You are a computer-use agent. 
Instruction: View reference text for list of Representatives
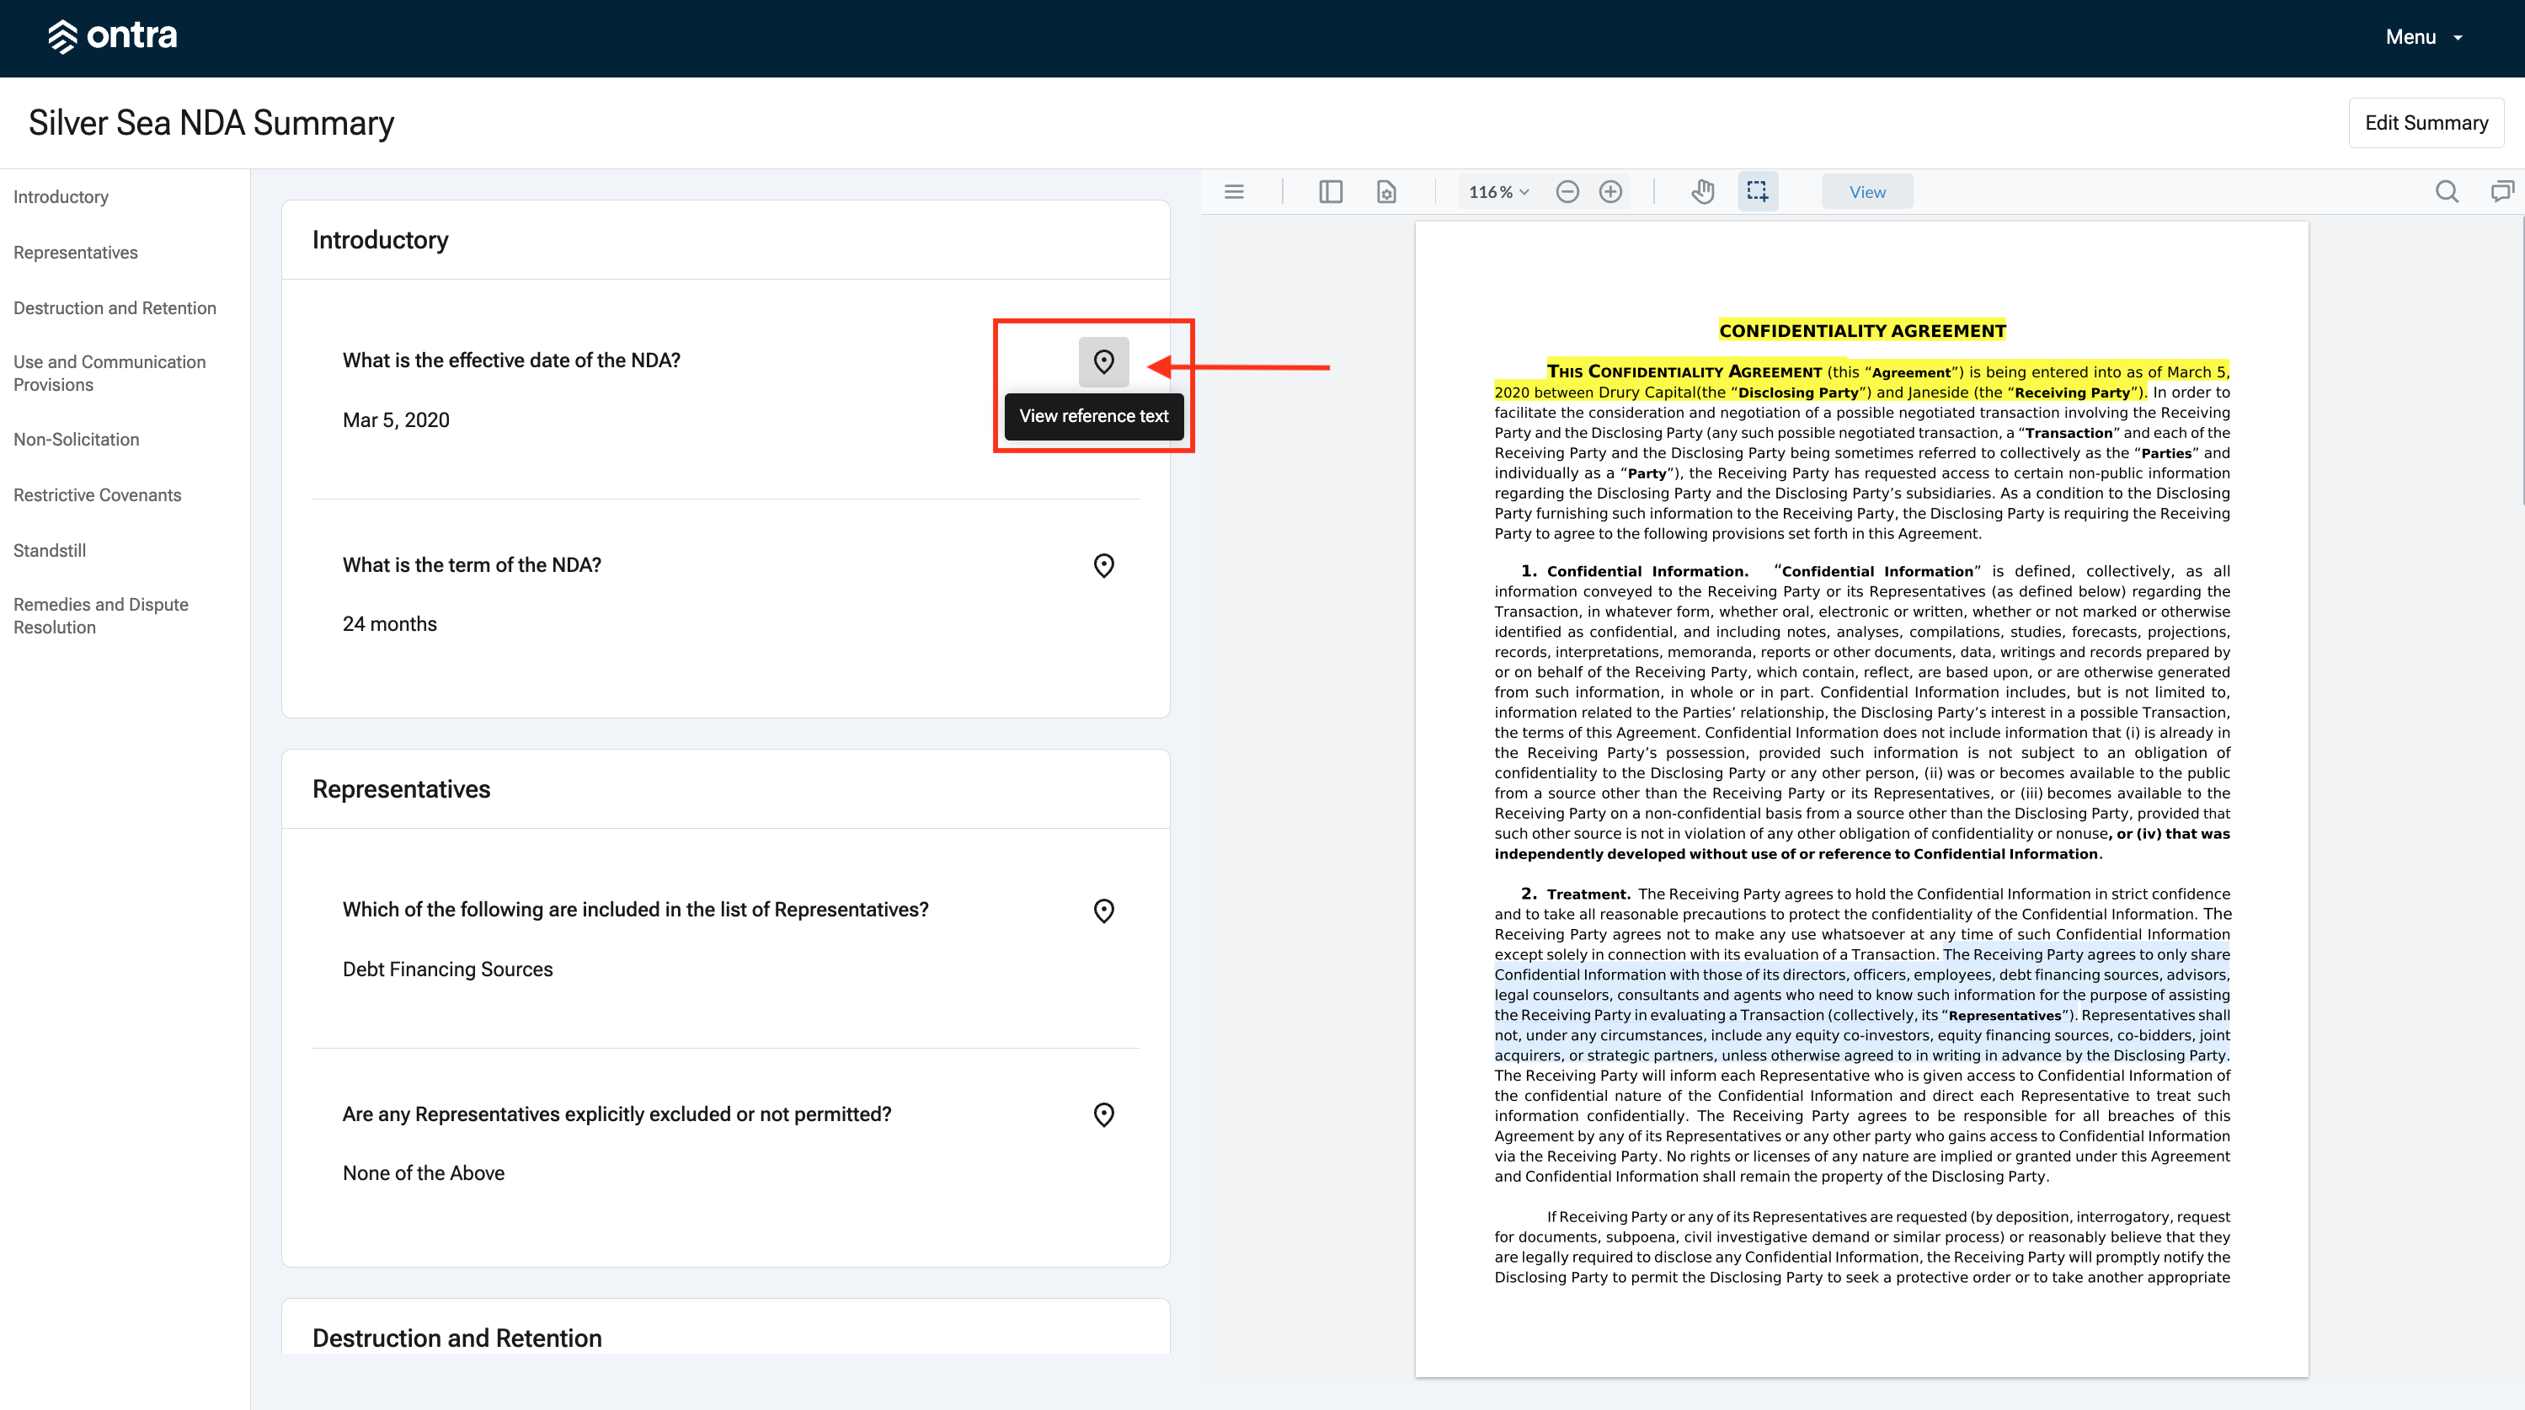[x=1103, y=911]
